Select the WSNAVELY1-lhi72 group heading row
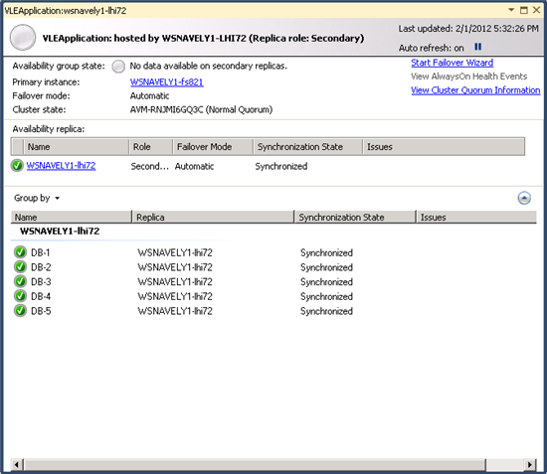The image size is (547, 474). pos(60,232)
